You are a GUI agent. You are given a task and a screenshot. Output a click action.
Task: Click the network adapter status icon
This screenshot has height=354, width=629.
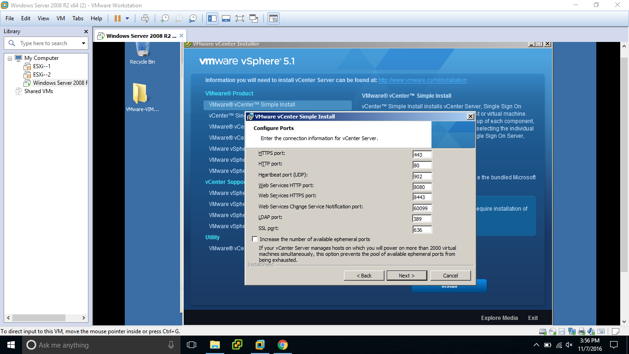[x=572, y=331]
